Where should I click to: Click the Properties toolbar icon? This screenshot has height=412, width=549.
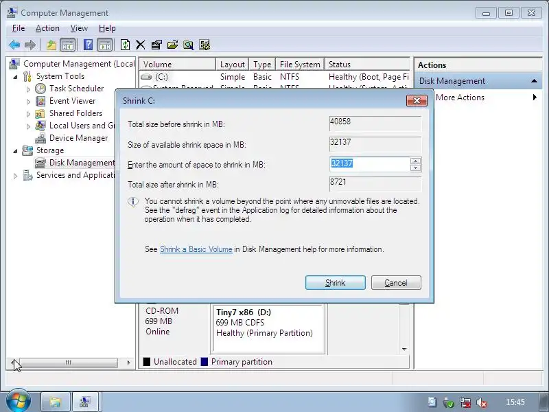coord(156,45)
